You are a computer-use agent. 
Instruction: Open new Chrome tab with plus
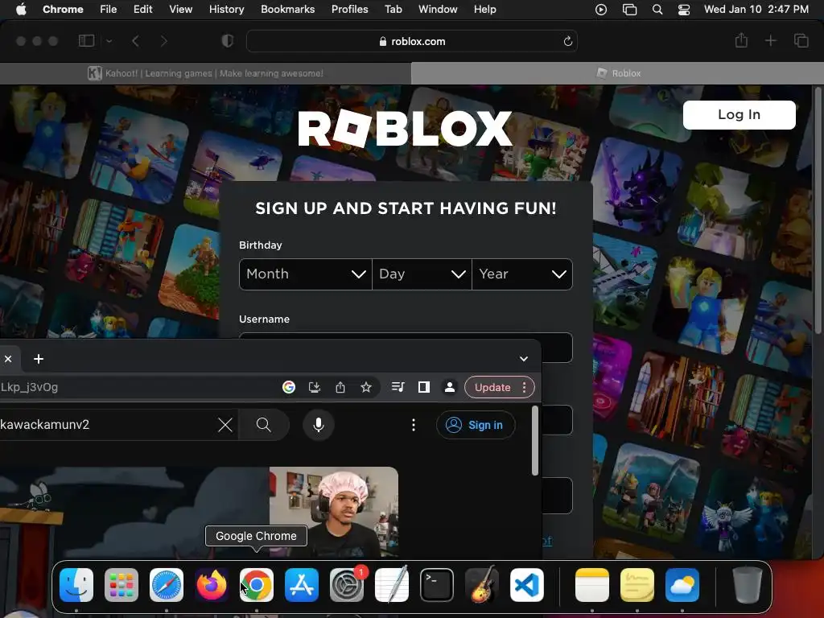coord(39,359)
